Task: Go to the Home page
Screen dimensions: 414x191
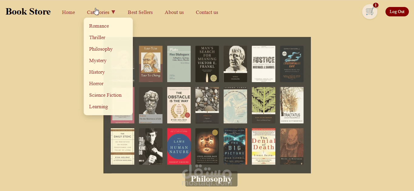Action: [69, 12]
